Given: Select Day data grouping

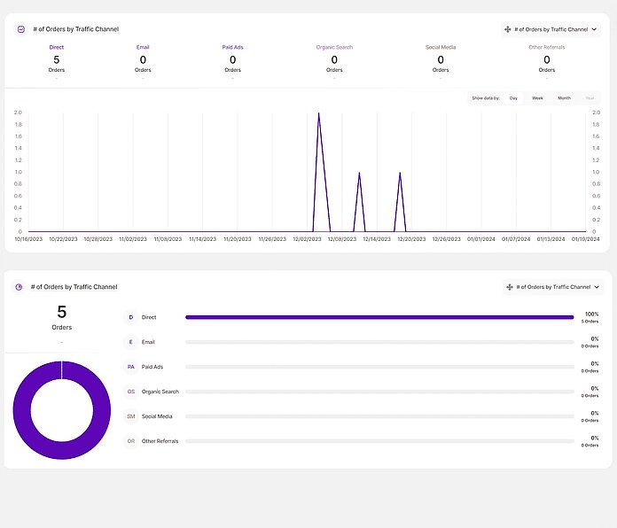Looking at the screenshot, I should [x=513, y=98].
